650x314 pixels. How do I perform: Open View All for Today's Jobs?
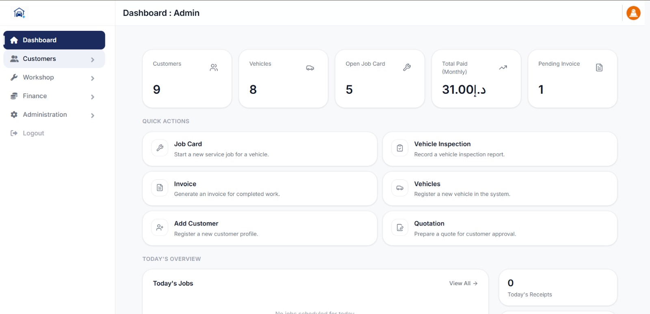[x=463, y=283]
